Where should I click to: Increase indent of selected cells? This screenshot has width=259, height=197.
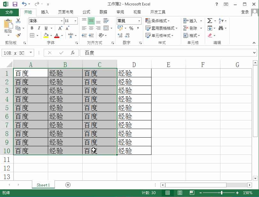pos(91,35)
